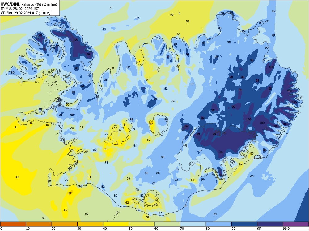Viewport: 309px width, 231px height.
Task: Click the humidity value '48' on the map
Action: [x=77, y=162]
